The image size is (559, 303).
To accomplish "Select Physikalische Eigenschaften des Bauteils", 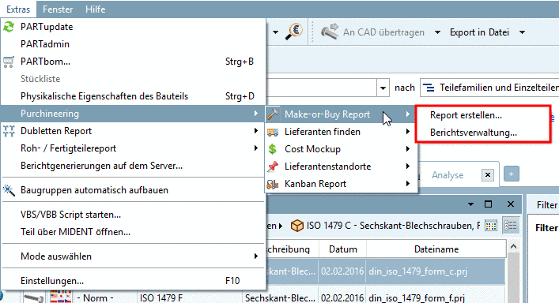I will tap(133, 96).
